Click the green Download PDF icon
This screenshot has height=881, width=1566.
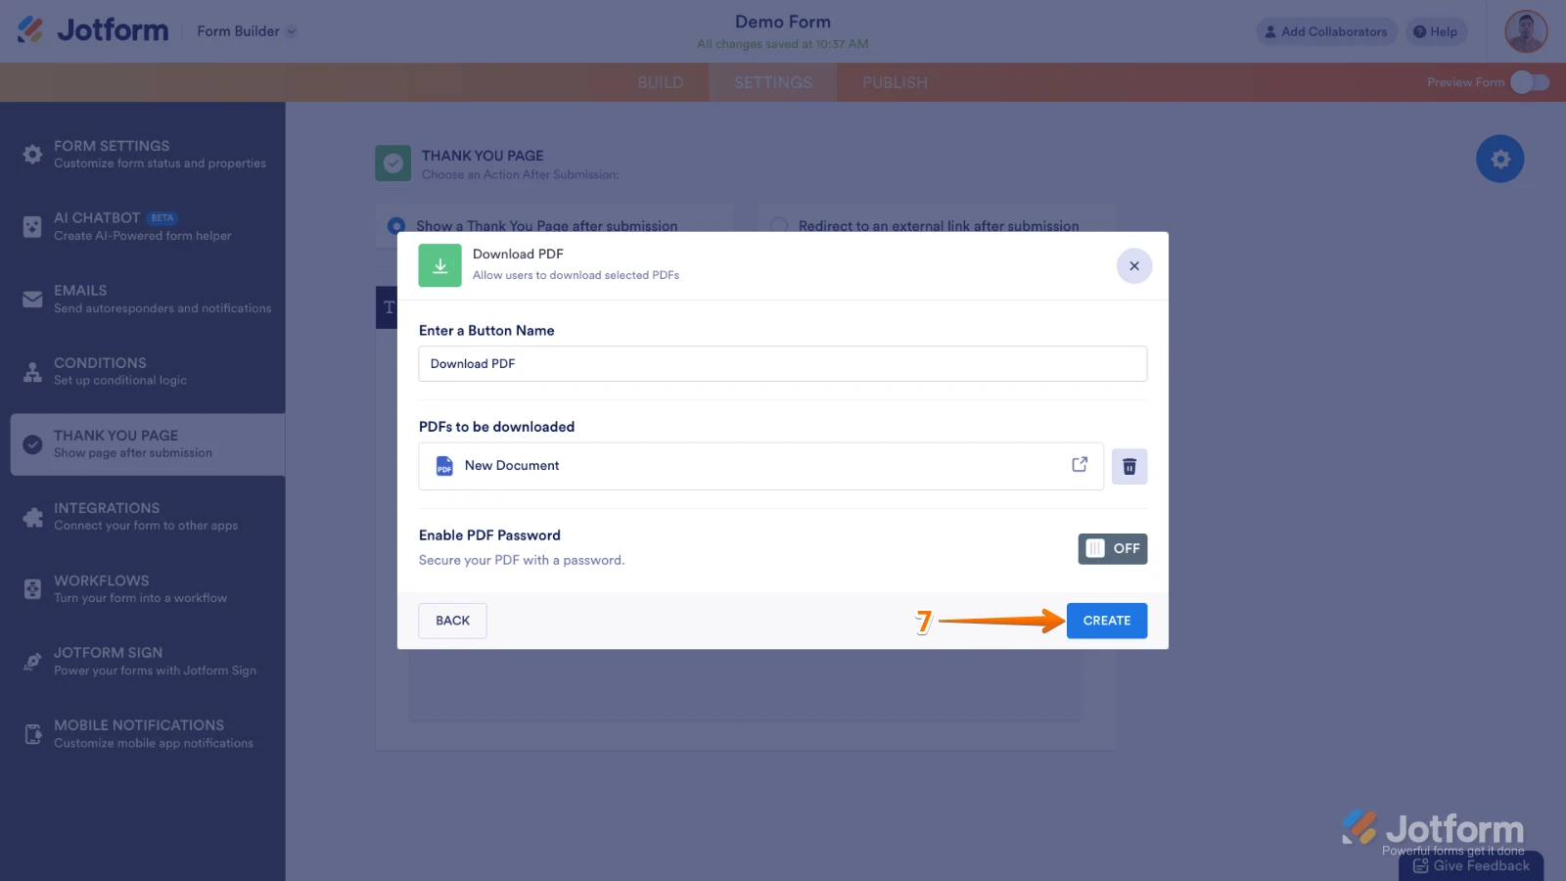pyautogui.click(x=440, y=265)
